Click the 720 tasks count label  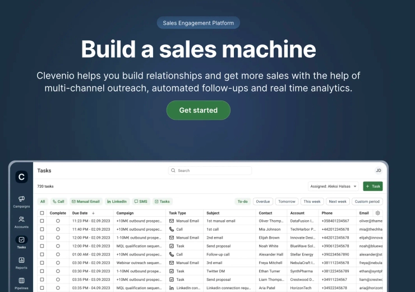coord(45,186)
